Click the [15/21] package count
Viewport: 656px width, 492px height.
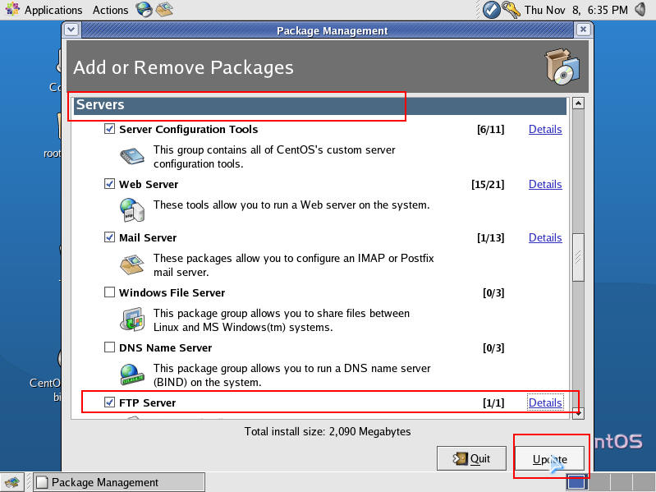[x=488, y=184]
